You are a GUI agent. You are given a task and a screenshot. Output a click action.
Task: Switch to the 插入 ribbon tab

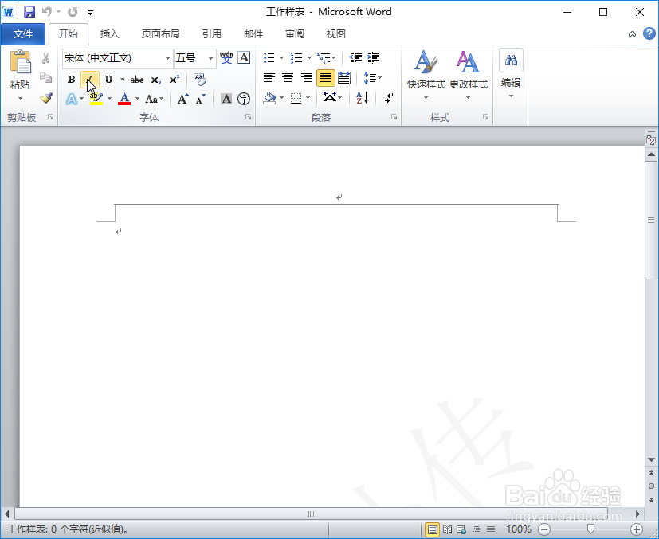coord(109,33)
